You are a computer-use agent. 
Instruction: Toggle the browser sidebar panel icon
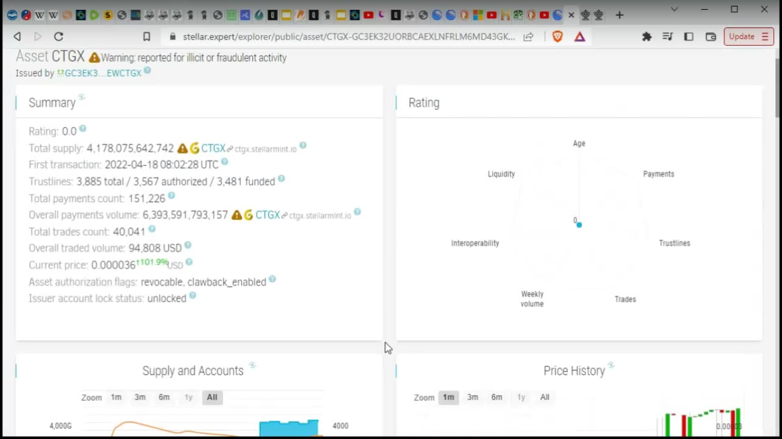tap(689, 37)
